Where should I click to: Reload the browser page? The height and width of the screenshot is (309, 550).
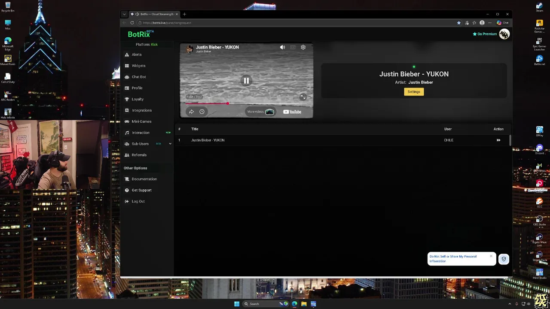point(132,23)
